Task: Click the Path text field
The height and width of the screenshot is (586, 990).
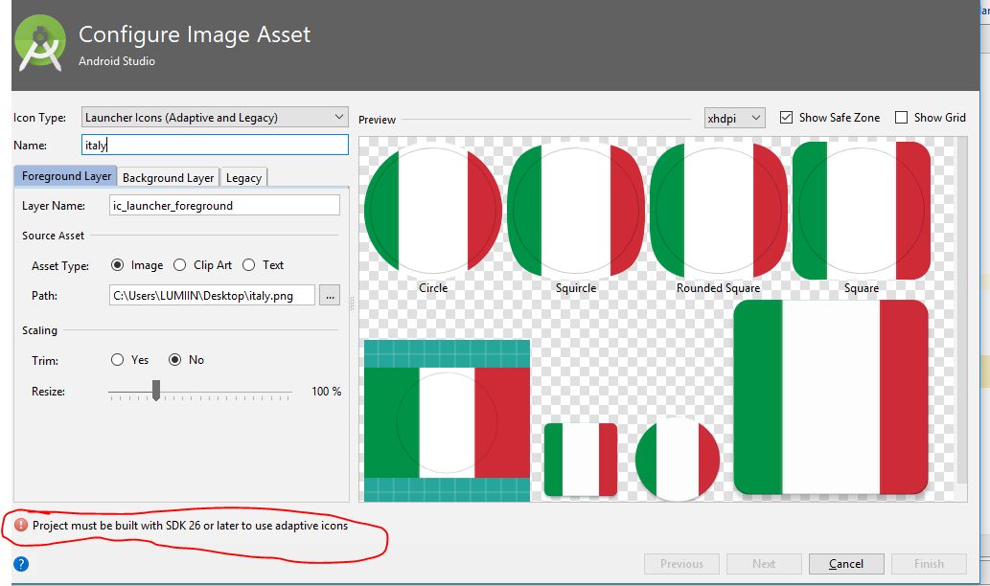Action: [x=212, y=295]
